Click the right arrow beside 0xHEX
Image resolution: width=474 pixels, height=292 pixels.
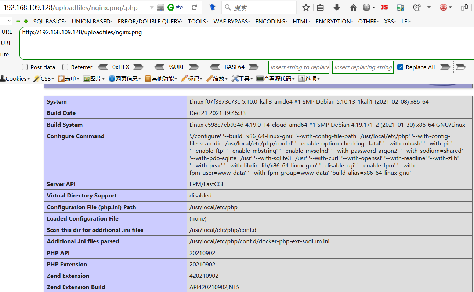tap(138, 67)
